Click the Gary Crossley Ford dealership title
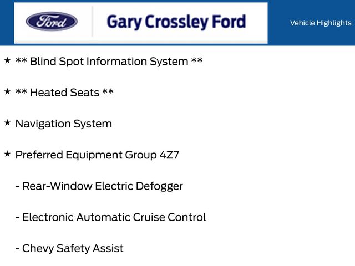Screen dimensions: 355x266 pyautogui.click(x=176, y=22)
